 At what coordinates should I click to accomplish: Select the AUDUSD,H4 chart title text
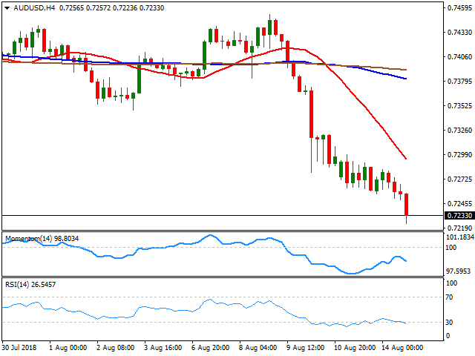[x=34, y=8]
